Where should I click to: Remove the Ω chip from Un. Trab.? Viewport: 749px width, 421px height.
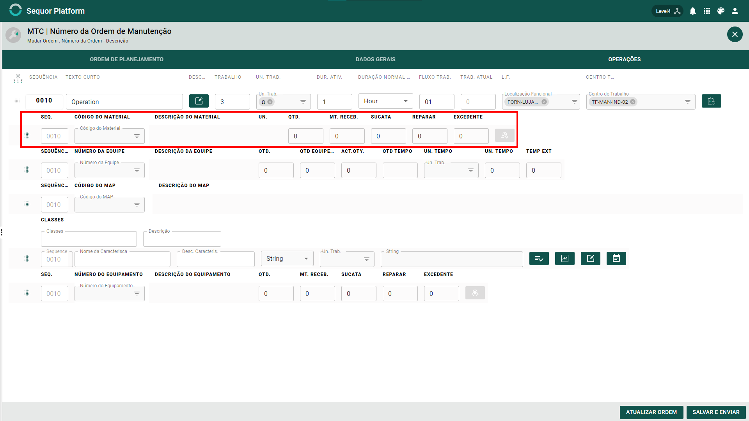click(x=270, y=102)
